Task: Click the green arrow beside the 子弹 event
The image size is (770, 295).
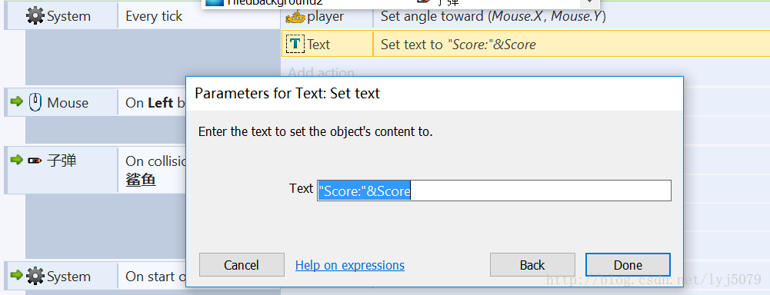Action: point(17,159)
